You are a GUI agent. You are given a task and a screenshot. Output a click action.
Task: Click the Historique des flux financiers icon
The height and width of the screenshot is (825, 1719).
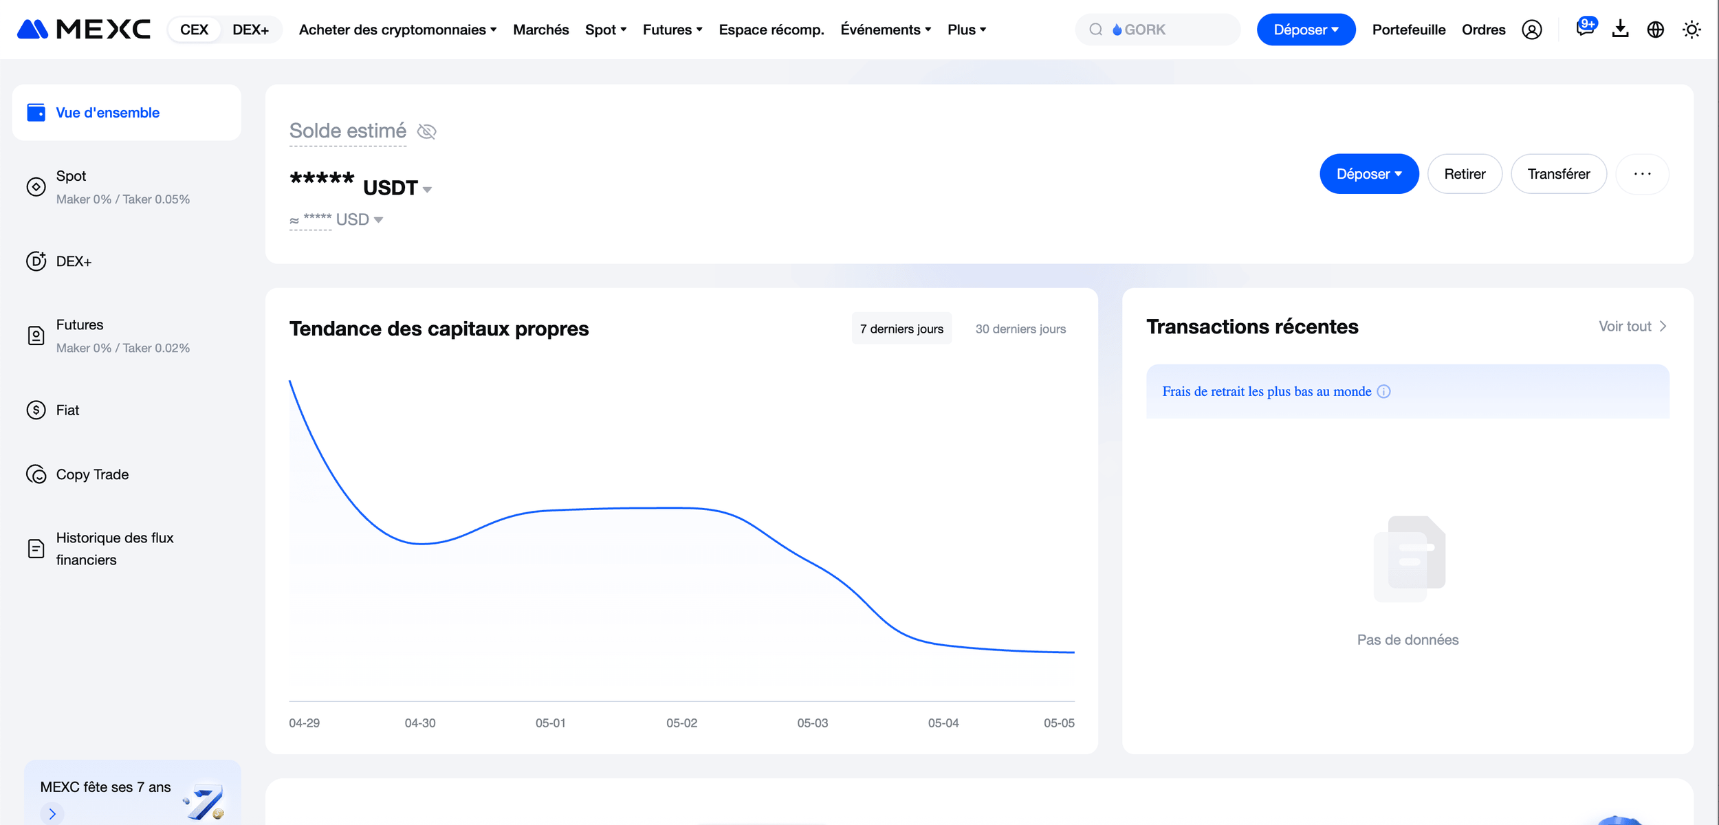[36, 549]
